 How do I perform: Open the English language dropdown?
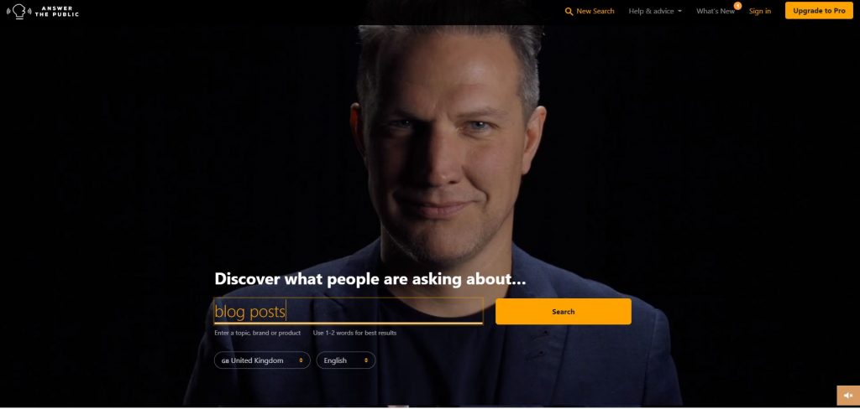click(345, 360)
